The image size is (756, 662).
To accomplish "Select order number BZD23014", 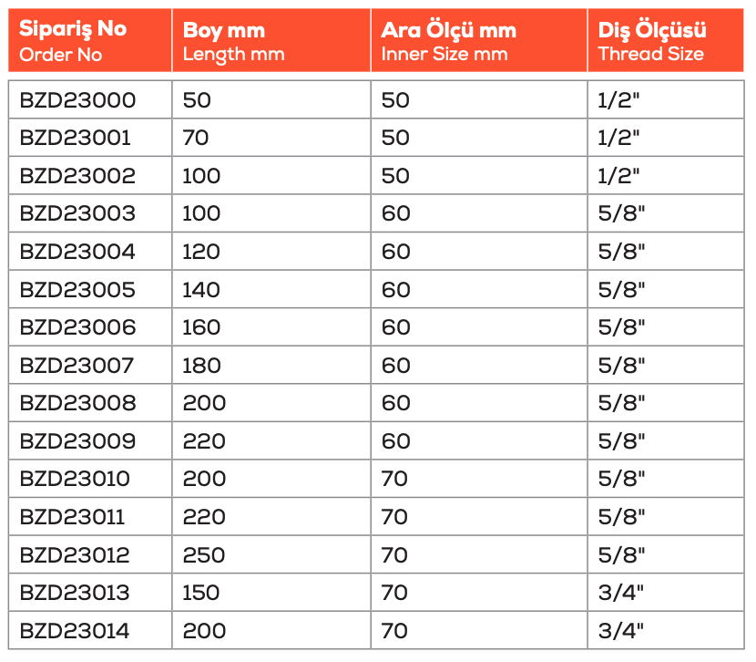I will tap(75, 630).
